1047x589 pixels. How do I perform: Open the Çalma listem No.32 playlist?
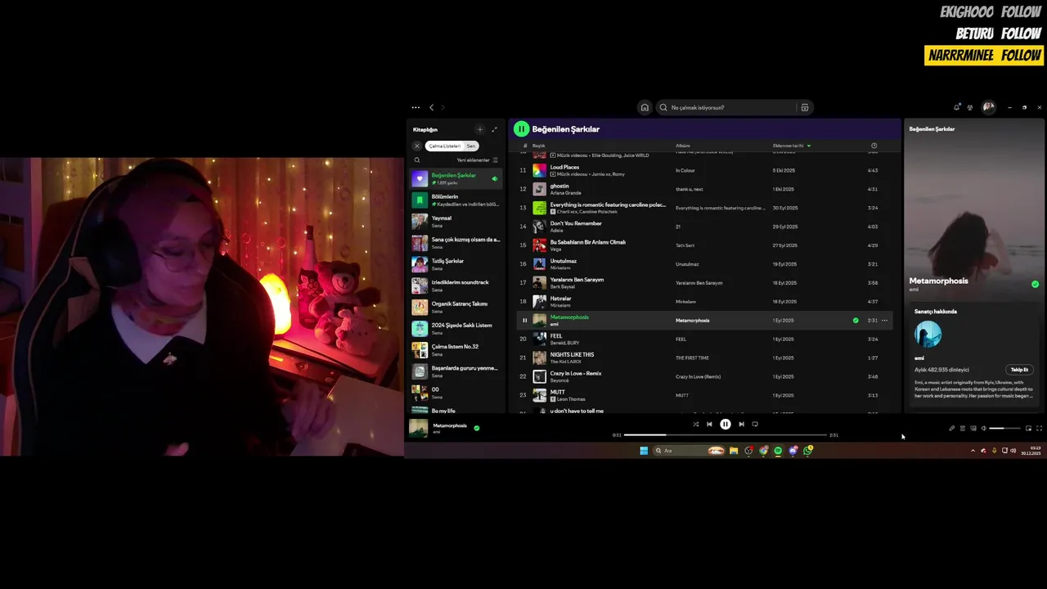pos(456,350)
